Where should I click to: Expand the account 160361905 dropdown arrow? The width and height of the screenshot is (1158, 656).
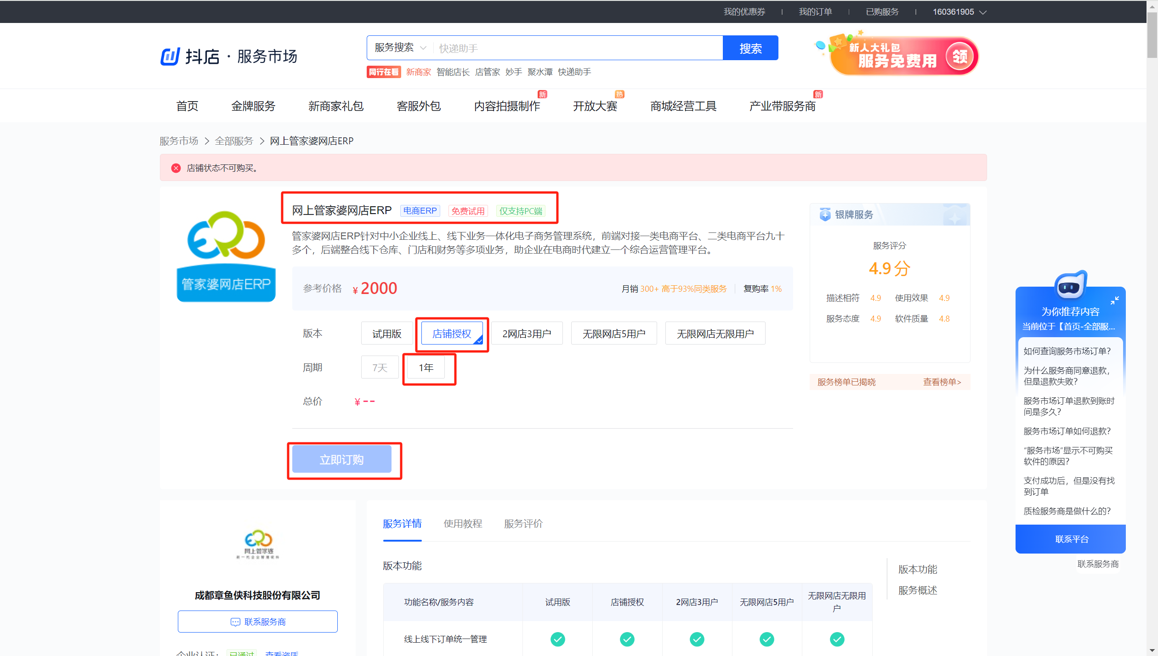[x=983, y=12]
